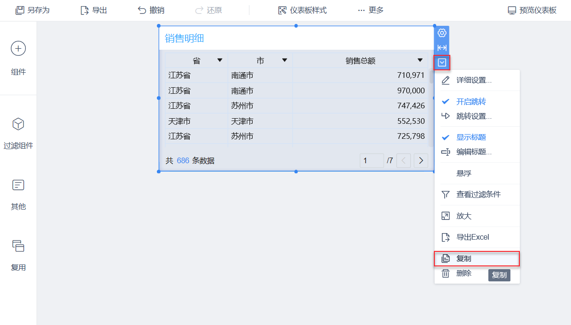Toggle the Show Title (显示标题) menu option
Screen dimensions: 571x325
477,137
